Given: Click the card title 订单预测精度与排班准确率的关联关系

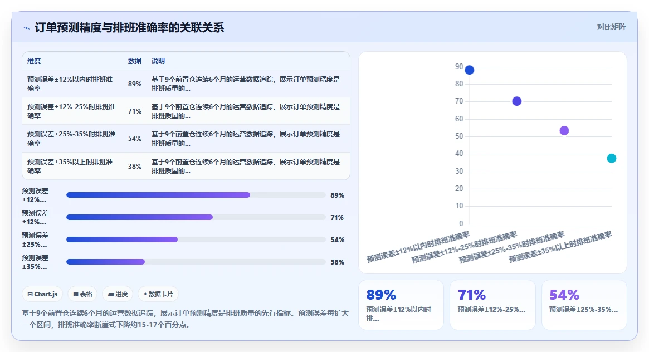Looking at the screenshot, I should (129, 28).
